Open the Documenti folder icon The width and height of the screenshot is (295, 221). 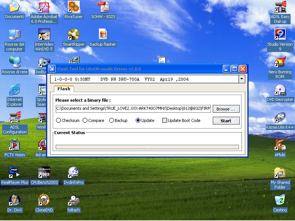14,7
